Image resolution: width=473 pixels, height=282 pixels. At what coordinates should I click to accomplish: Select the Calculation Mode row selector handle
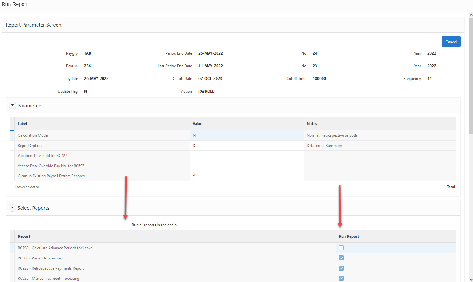pos(12,135)
